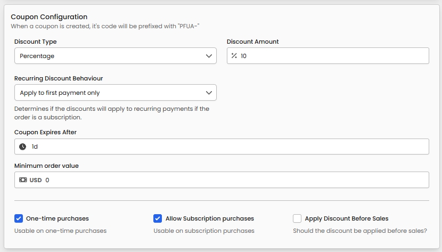Click the Discount Type chevron arrow
442x252 pixels.
pyautogui.click(x=209, y=56)
